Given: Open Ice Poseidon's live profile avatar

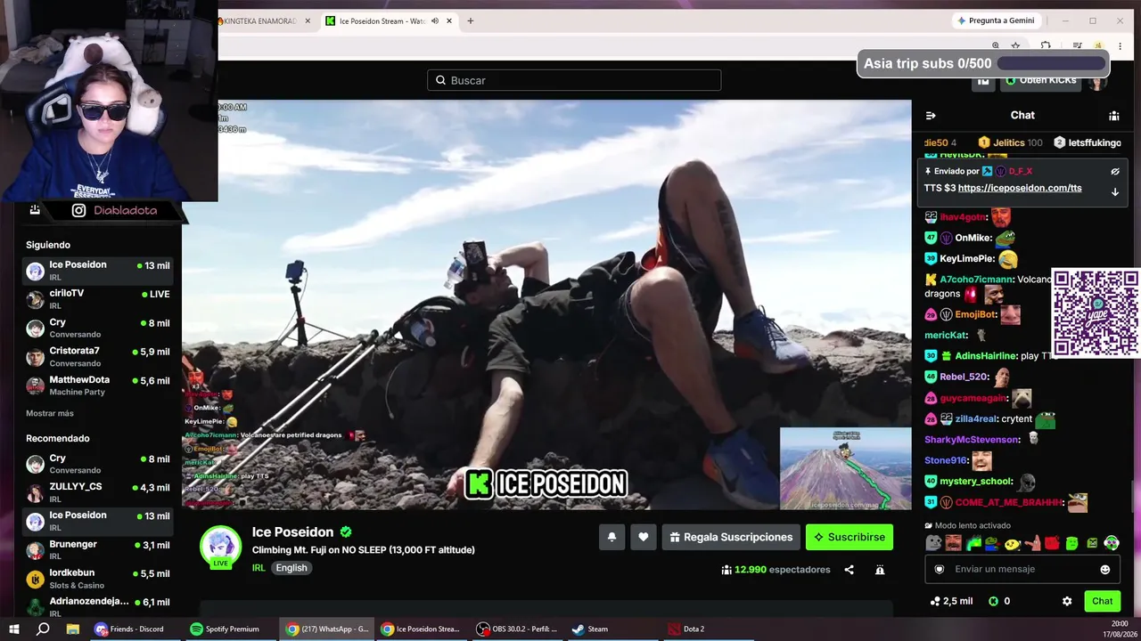Looking at the screenshot, I should coord(220,547).
